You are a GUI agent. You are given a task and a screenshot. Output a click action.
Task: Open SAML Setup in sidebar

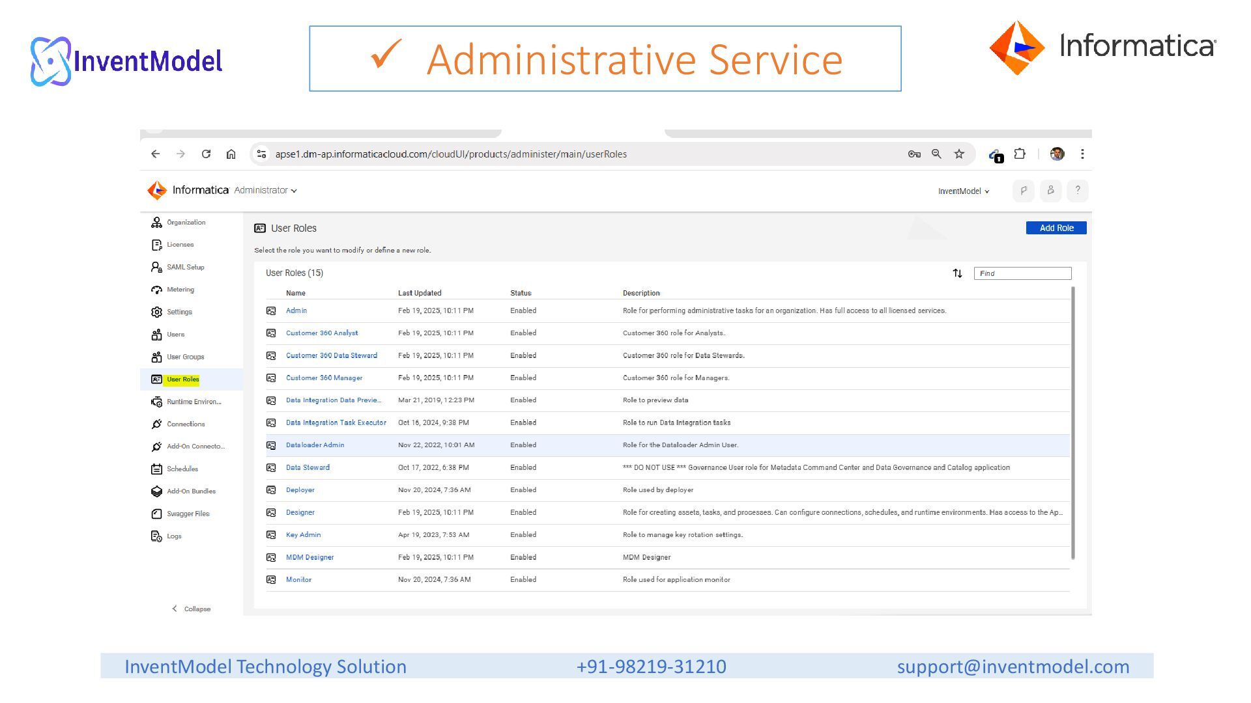pos(186,268)
